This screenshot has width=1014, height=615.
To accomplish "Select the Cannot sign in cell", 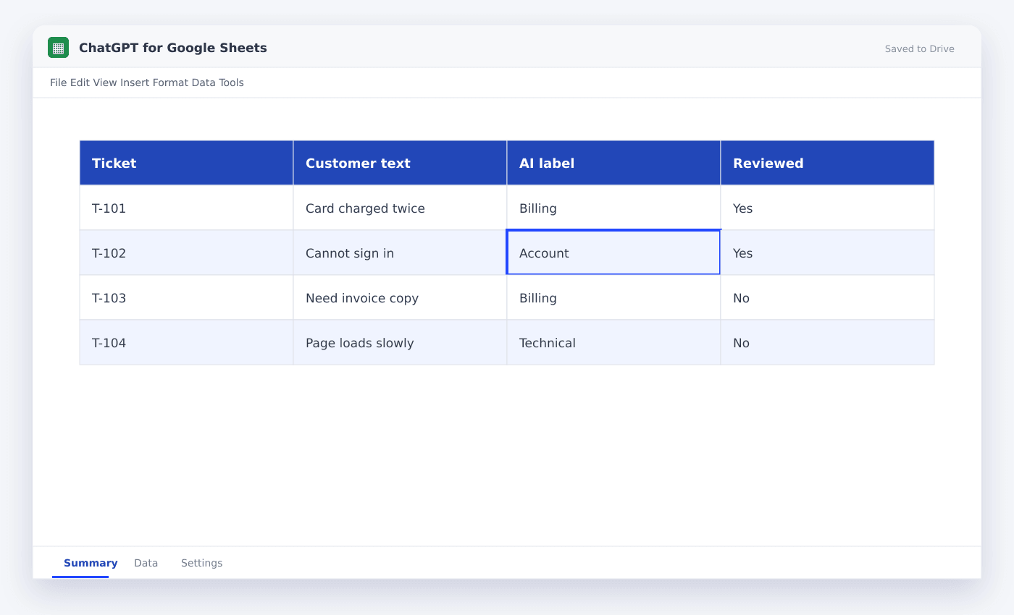I will (x=401, y=253).
